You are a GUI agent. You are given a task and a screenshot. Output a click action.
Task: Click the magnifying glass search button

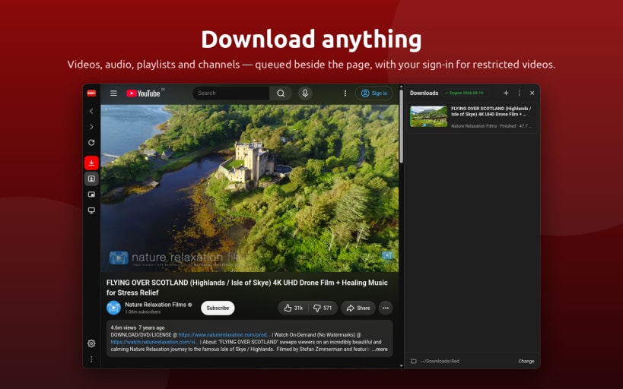point(281,93)
